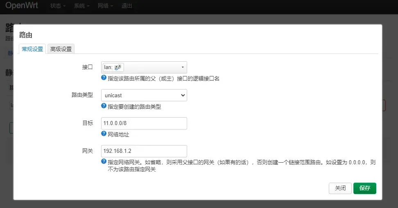398x208 pixels.
Task: Click the 路由 dialog title
Action: pos(26,36)
